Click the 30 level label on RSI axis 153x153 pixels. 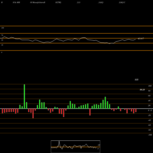click(2, 45)
